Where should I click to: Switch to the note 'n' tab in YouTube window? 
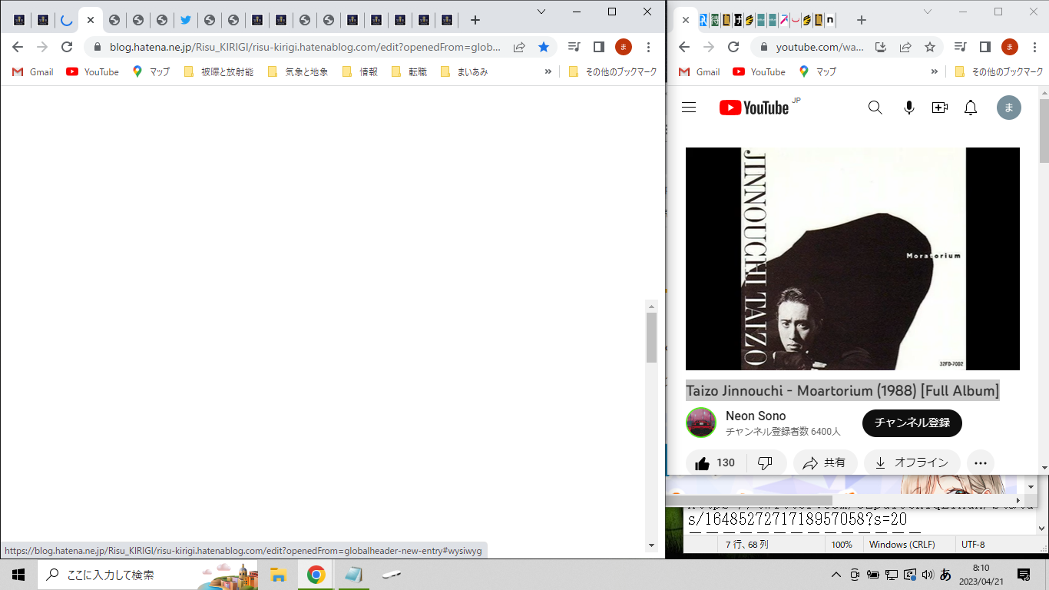coord(830,20)
